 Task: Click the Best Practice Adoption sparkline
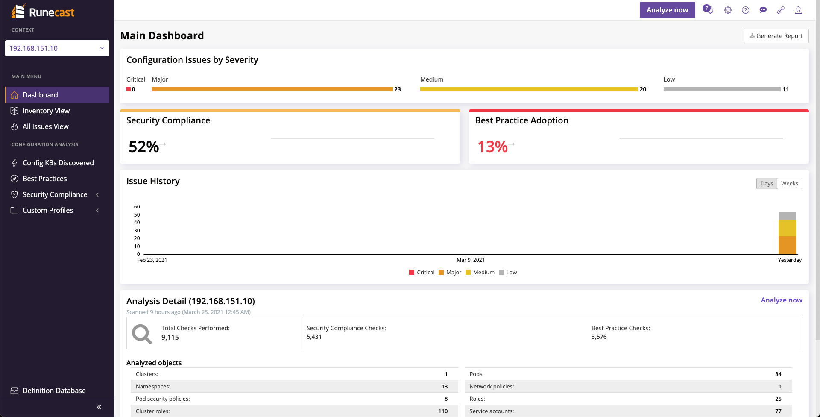701,138
